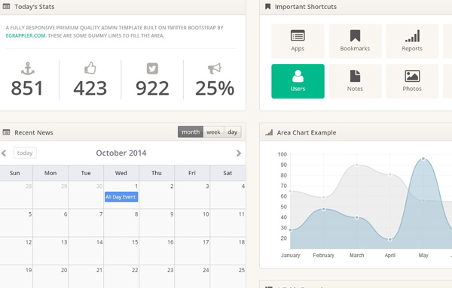Go to the next calendar month

click(x=239, y=153)
